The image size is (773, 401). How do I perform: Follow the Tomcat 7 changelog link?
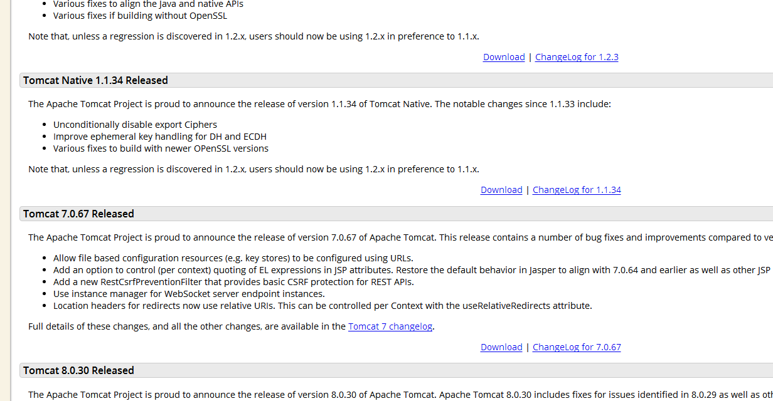pos(390,326)
